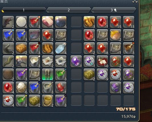
Task: Select inventory tab 1
Action: pyautogui.click(x=23, y=10)
